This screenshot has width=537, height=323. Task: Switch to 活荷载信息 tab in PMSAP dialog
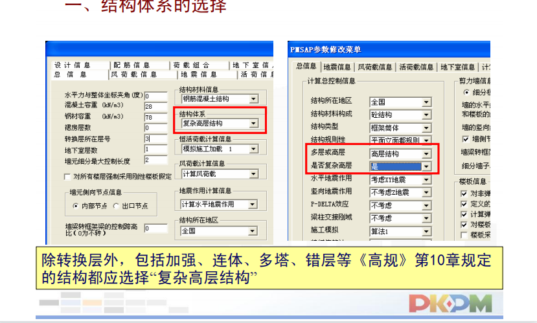416,67
